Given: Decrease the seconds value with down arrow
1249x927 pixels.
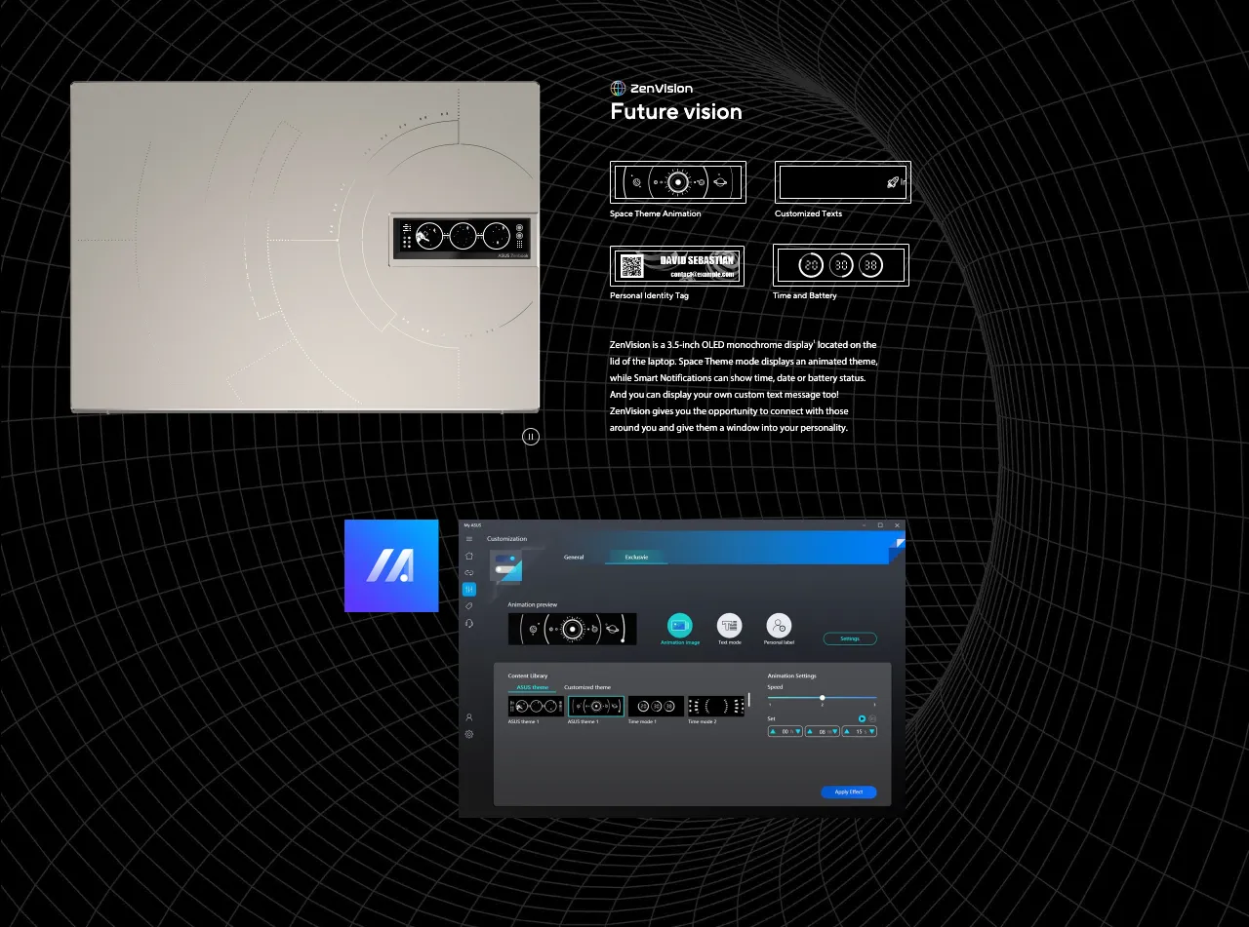Looking at the screenshot, I should pos(871,731).
